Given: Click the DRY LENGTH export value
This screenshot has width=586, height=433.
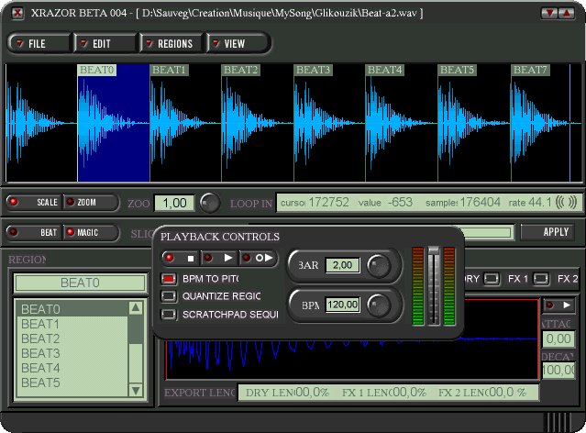Looking at the screenshot, I should (x=313, y=393).
